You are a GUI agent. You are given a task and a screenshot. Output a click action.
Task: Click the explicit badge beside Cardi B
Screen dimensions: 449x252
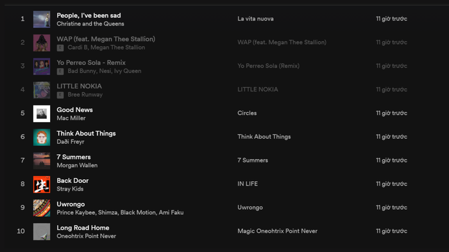point(60,48)
